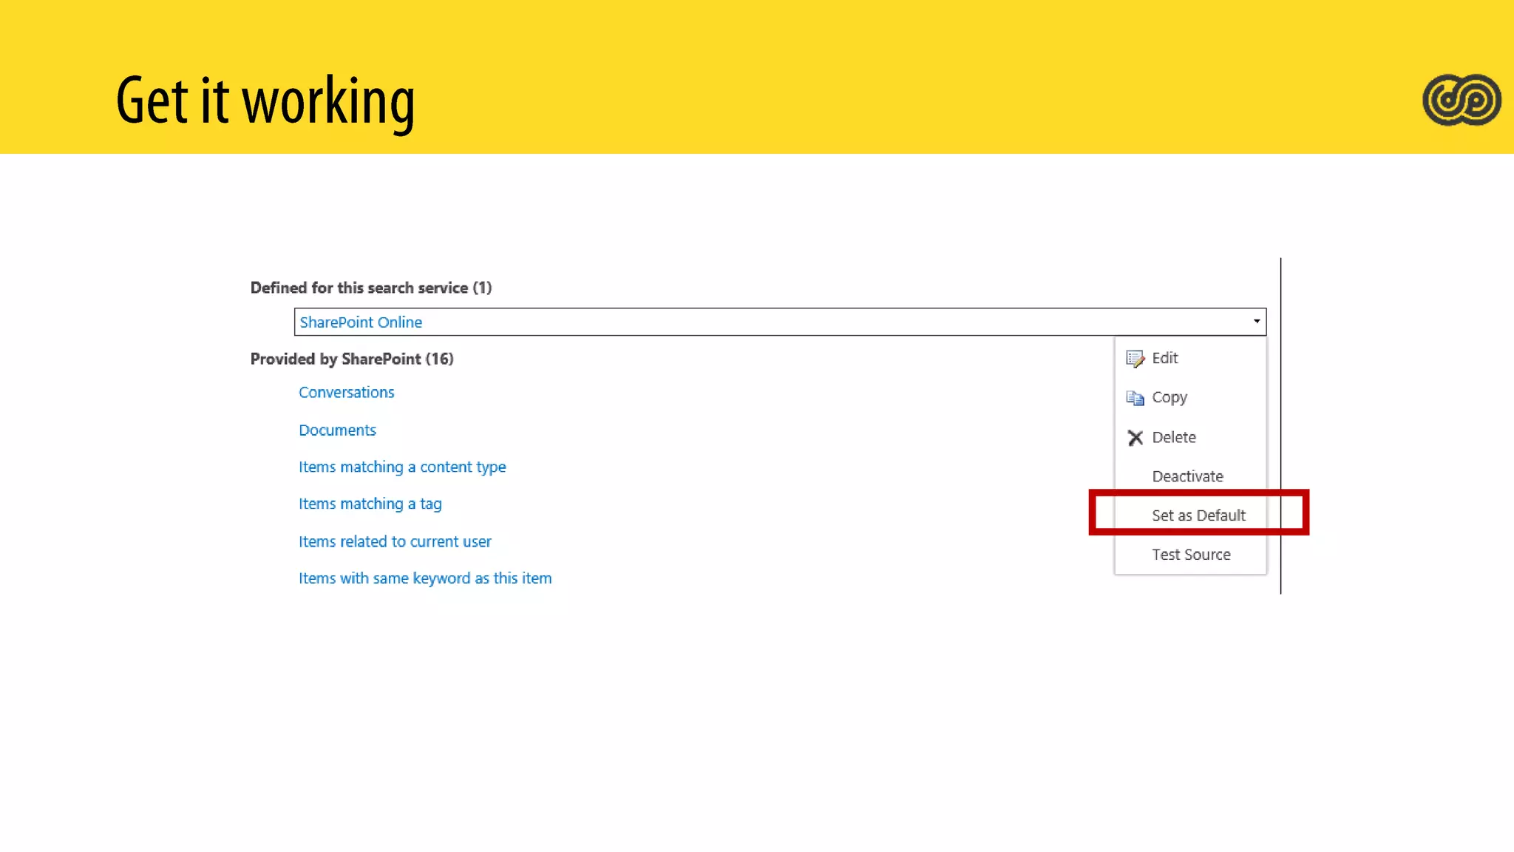Click Items matching a content type

[402, 467]
